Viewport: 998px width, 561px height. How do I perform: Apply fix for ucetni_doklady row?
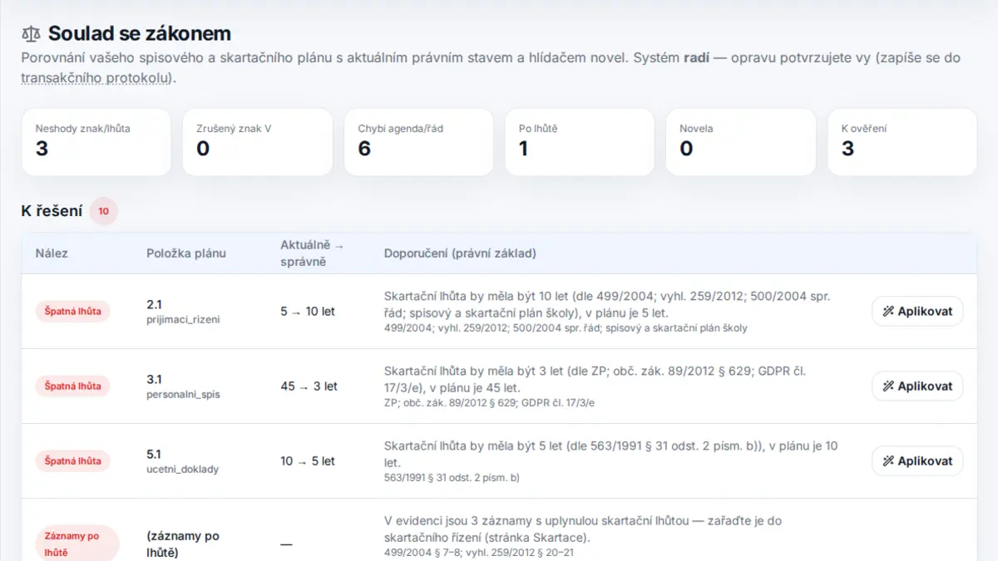tap(917, 461)
